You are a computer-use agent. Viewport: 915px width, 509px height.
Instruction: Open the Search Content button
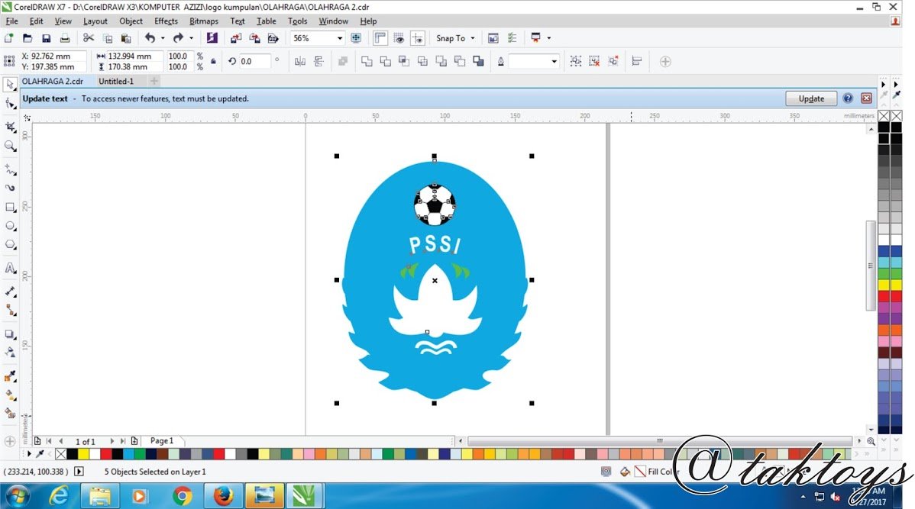coord(212,38)
